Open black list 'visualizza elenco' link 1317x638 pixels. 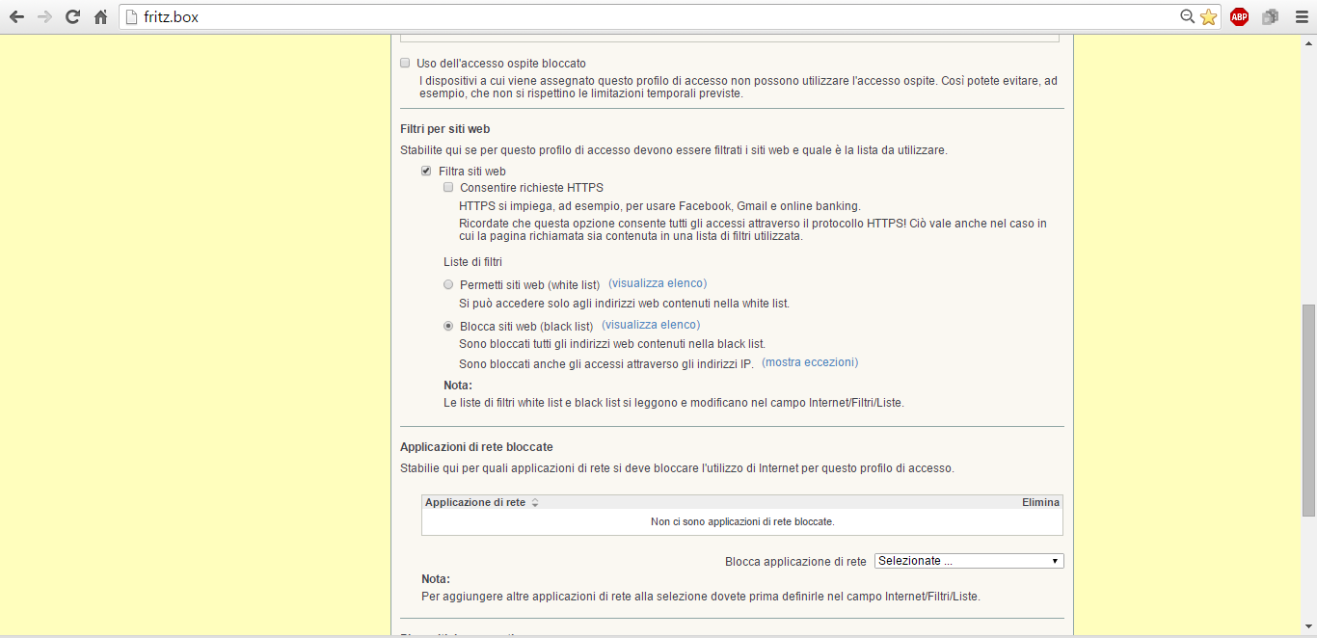pos(651,325)
